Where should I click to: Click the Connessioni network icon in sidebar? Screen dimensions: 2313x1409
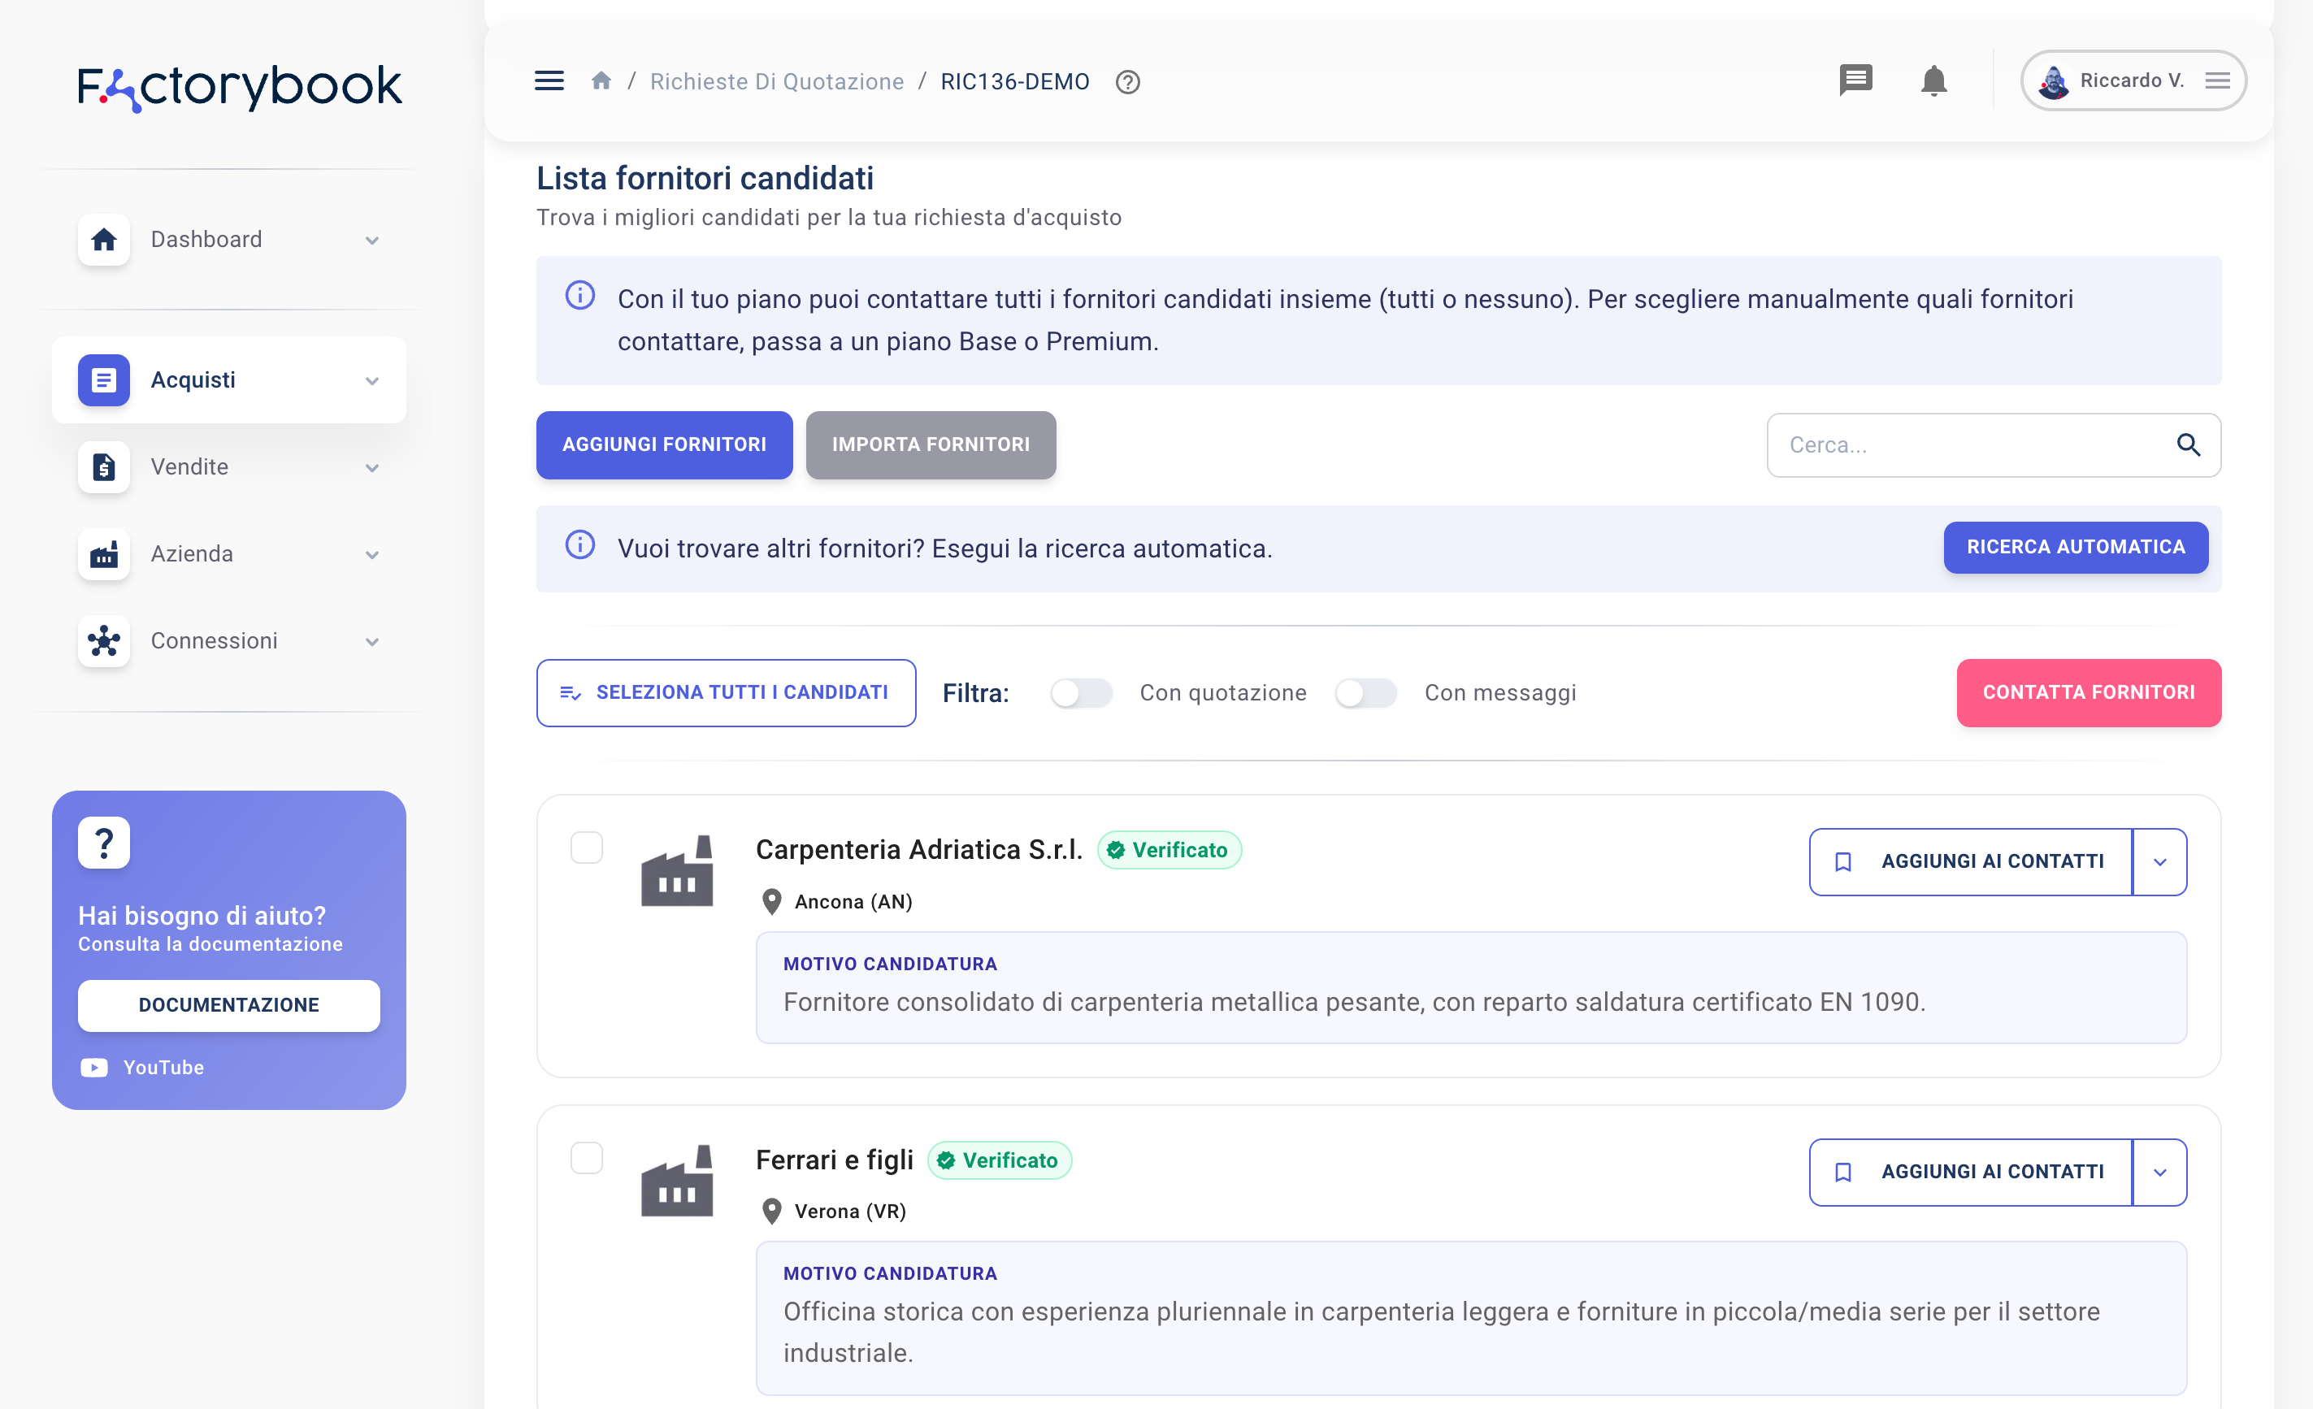[104, 641]
